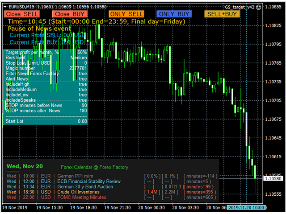Viewport: 286px width, 214px height.
Task: Click the IncludeLow setting row
Action: (x=46, y=95)
